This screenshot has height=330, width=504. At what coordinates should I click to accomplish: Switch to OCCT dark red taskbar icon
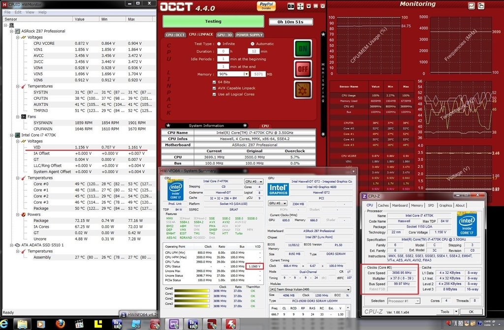click(x=212, y=324)
